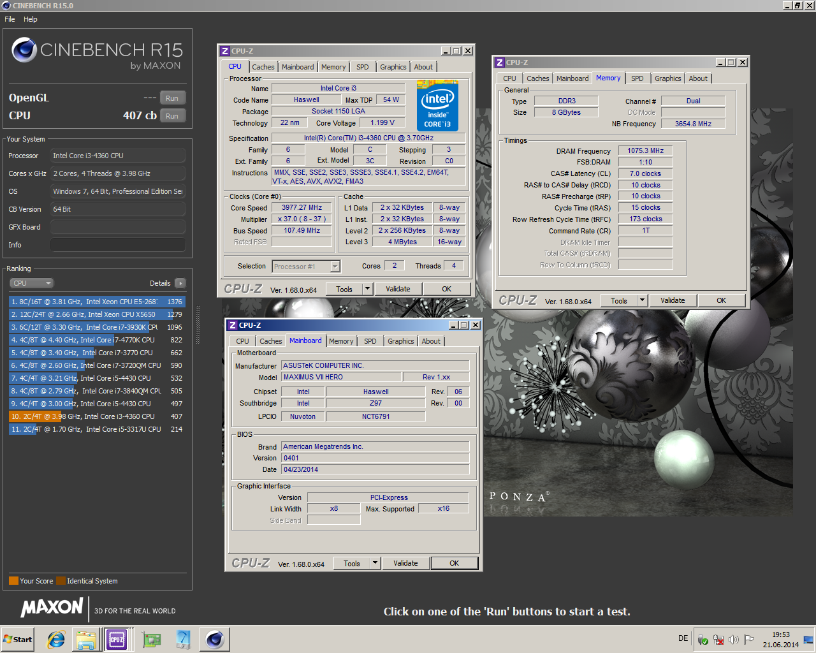
Task: Open Graphics tab in CPU-Z Memory window
Action: click(668, 78)
